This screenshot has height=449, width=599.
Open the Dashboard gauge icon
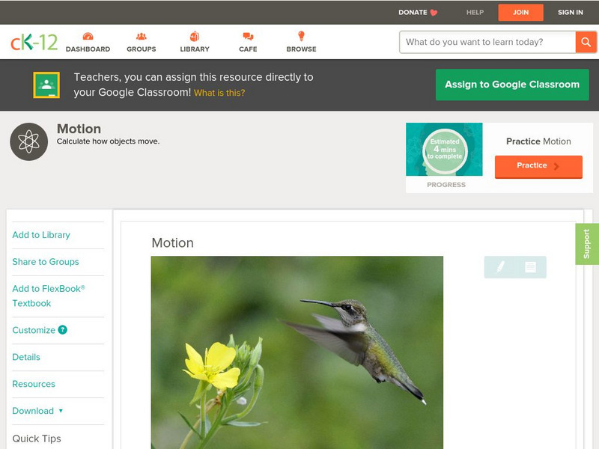(x=88, y=36)
